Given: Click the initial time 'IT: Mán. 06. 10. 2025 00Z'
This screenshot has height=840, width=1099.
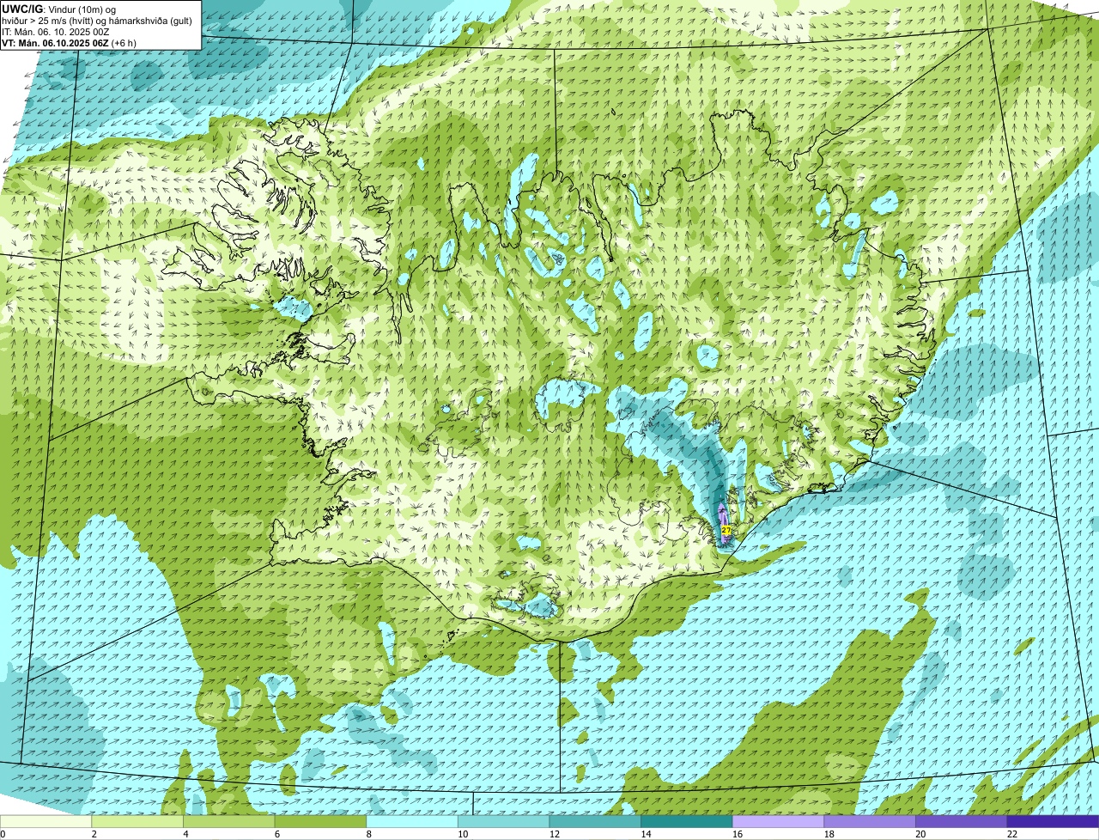Looking at the screenshot, I should point(55,32).
